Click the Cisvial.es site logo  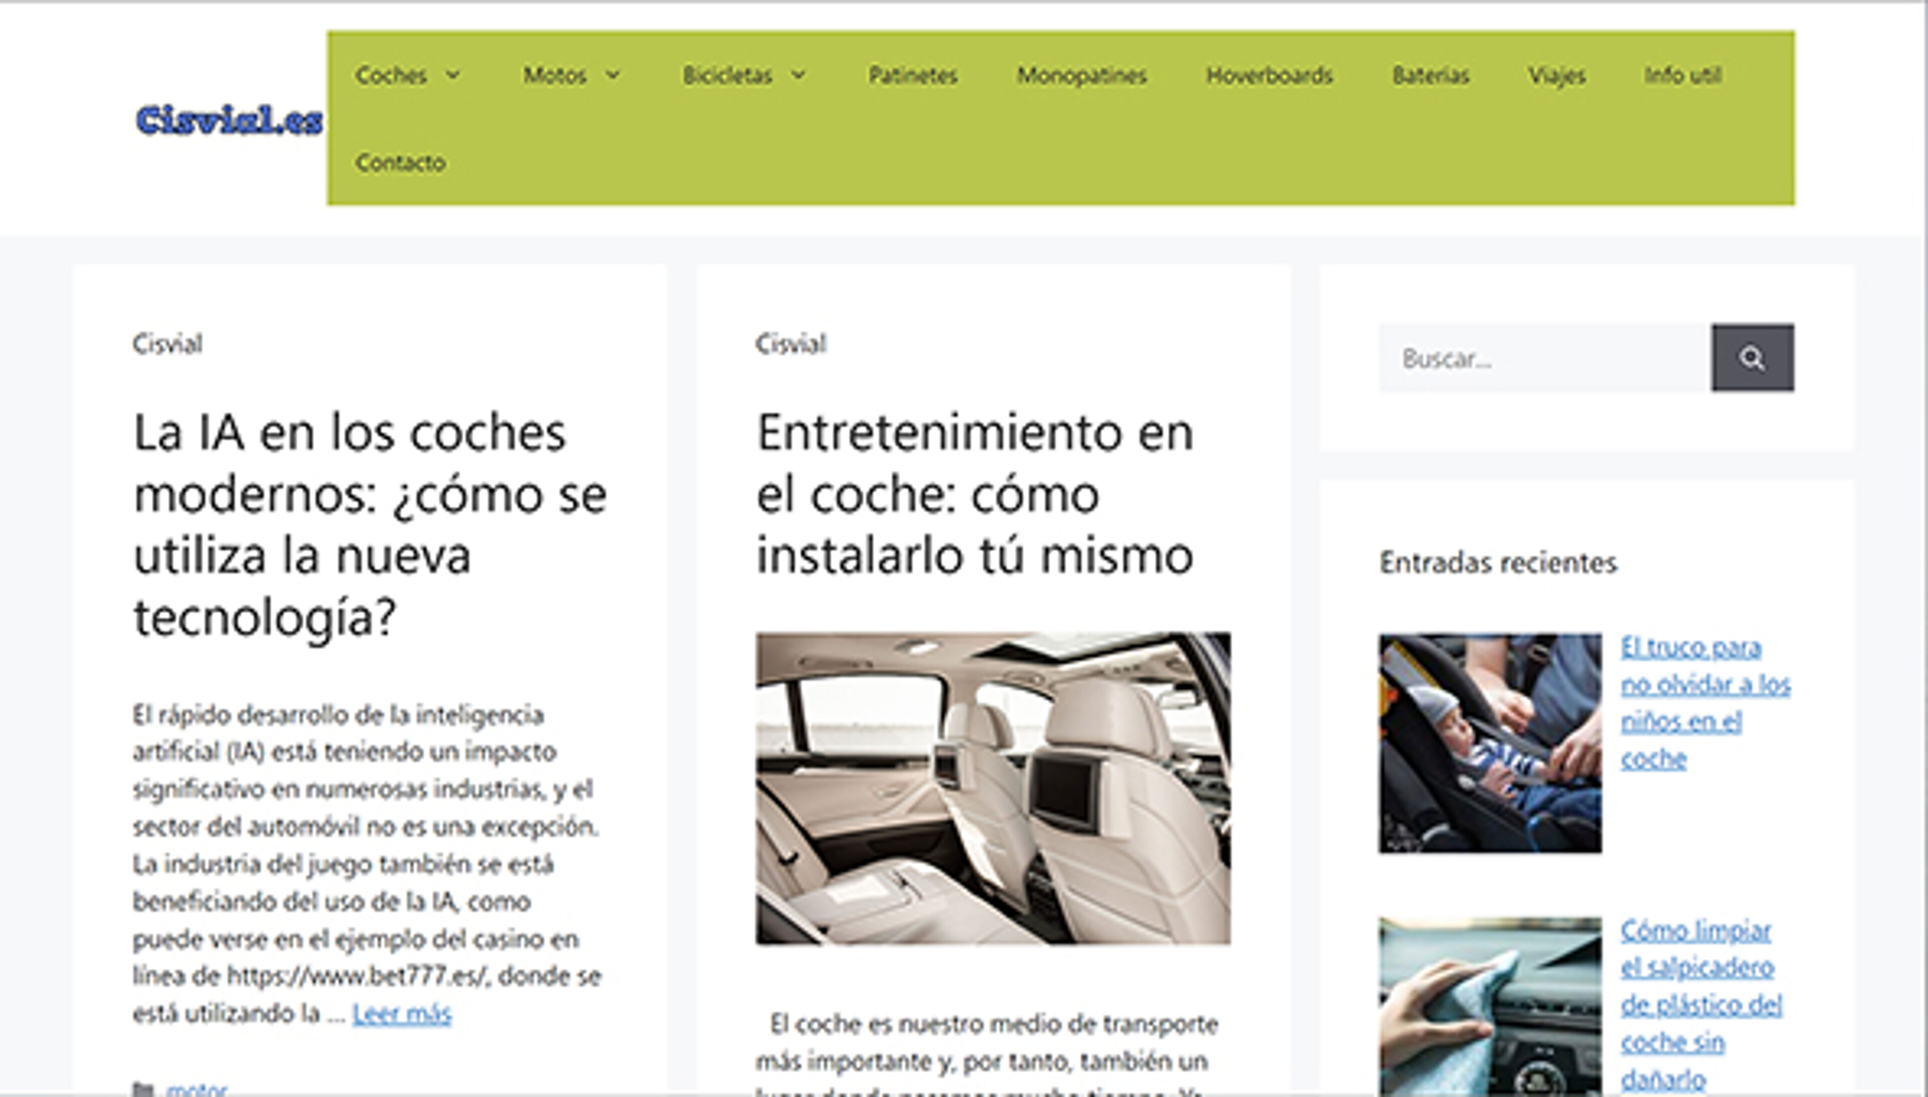pyautogui.click(x=227, y=119)
